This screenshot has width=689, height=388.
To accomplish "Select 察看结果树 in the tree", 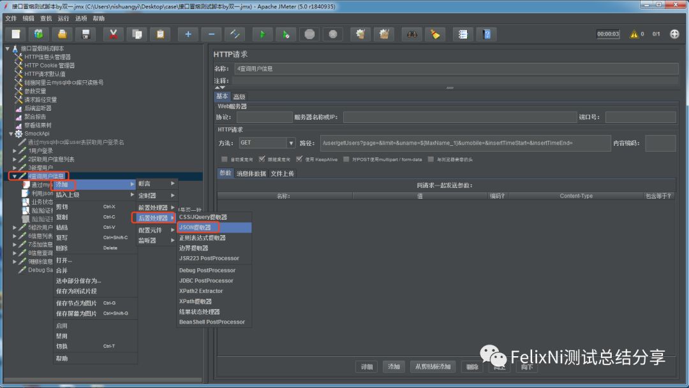I will point(38,125).
